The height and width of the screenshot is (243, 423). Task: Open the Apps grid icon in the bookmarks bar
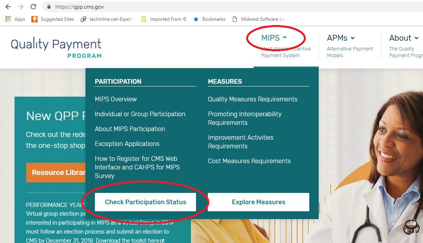[x=15, y=19]
